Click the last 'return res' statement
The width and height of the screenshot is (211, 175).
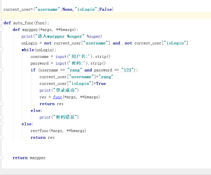coord(43,138)
